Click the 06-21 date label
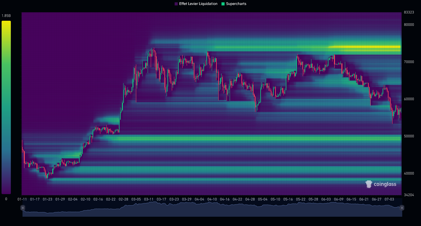Image resolution: width=421 pixels, height=226 pixels. (364, 199)
